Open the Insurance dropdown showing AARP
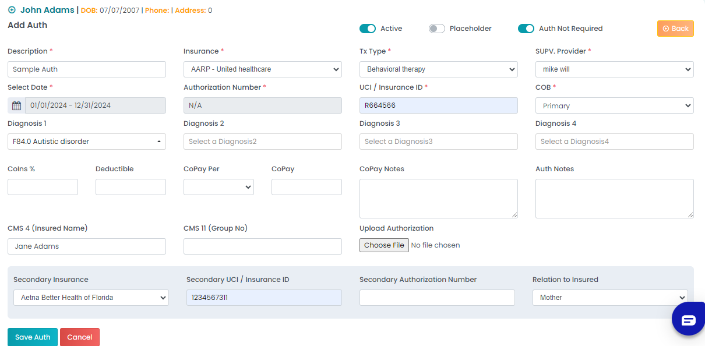The image size is (705, 346). pyautogui.click(x=263, y=69)
